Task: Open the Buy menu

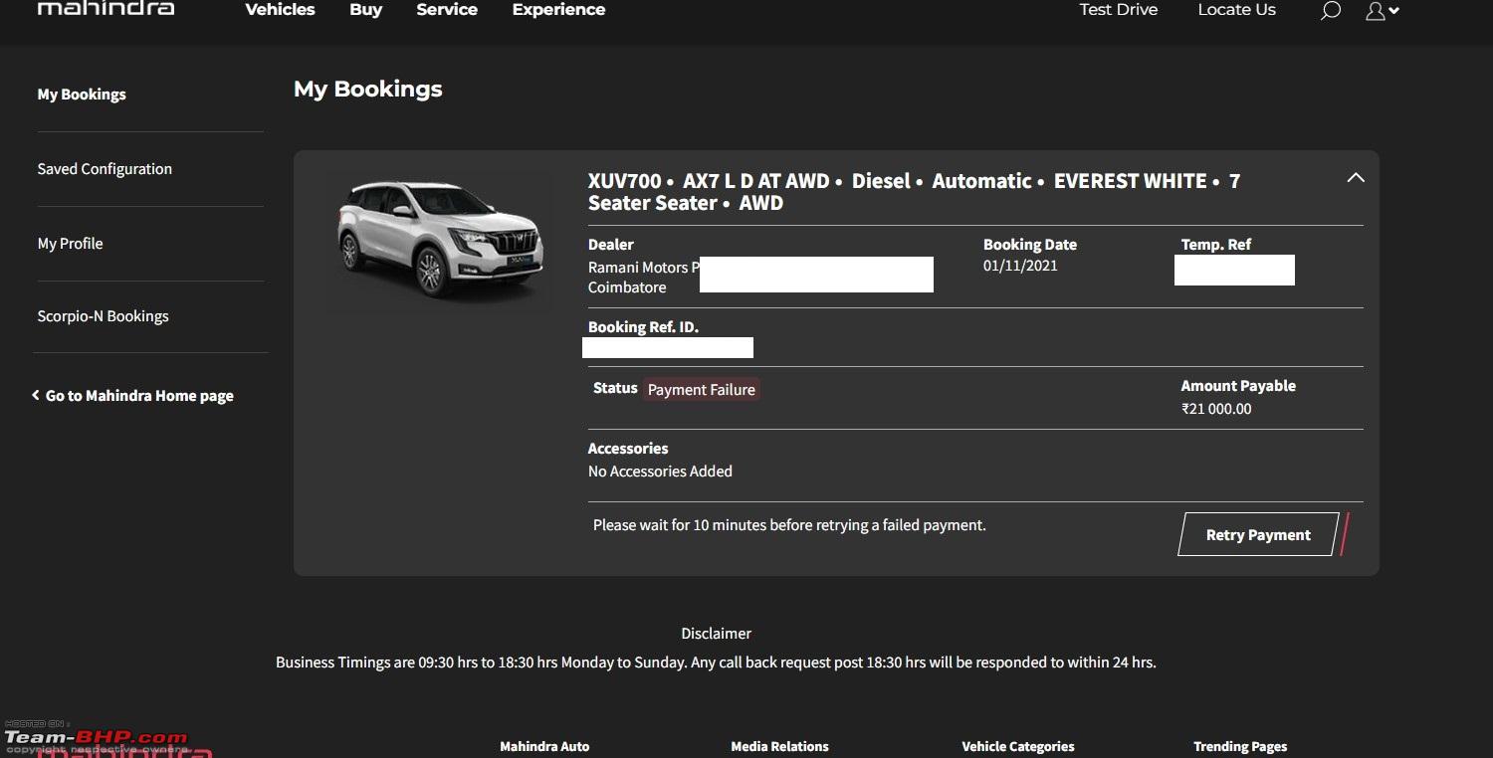Action: click(x=365, y=9)
